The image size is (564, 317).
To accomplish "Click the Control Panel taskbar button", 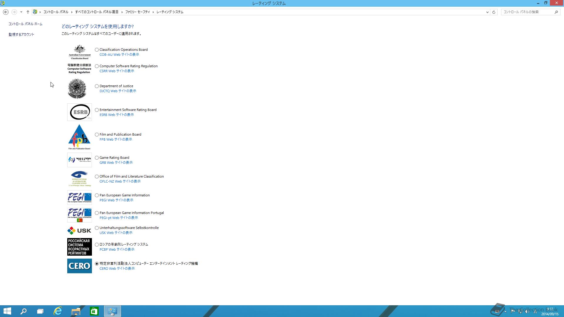I will pyautogui.click(x=113, y=311).
